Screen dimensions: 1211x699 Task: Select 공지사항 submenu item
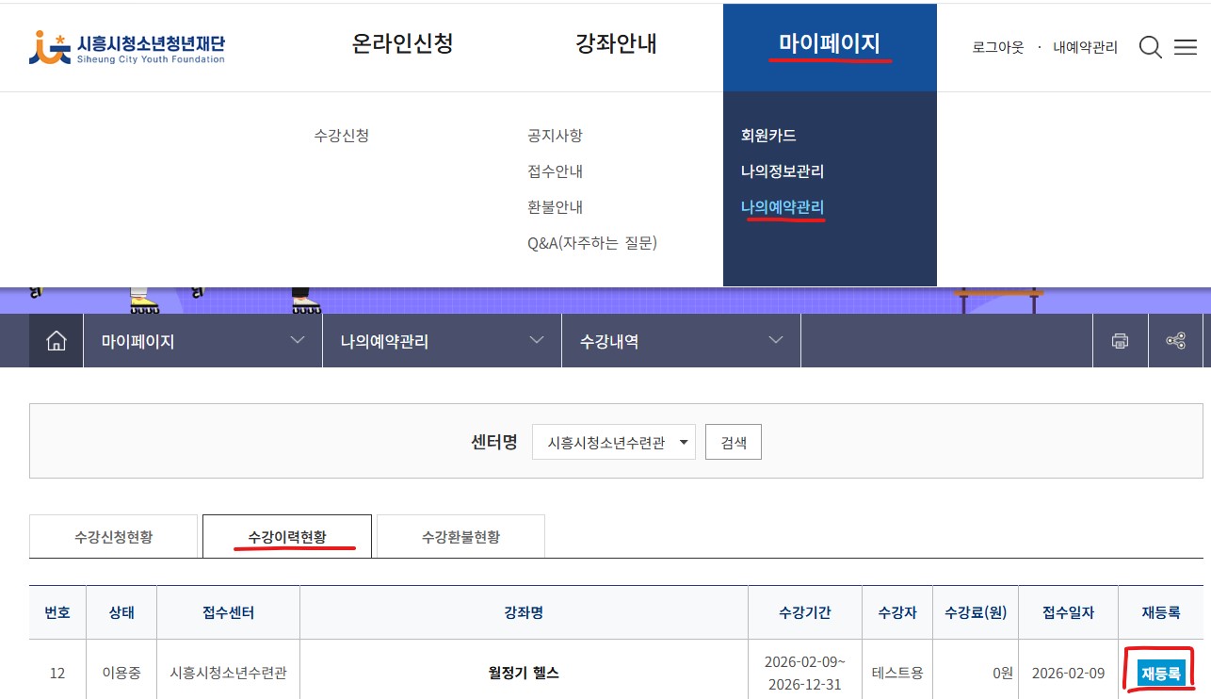(x=556, y=136)
